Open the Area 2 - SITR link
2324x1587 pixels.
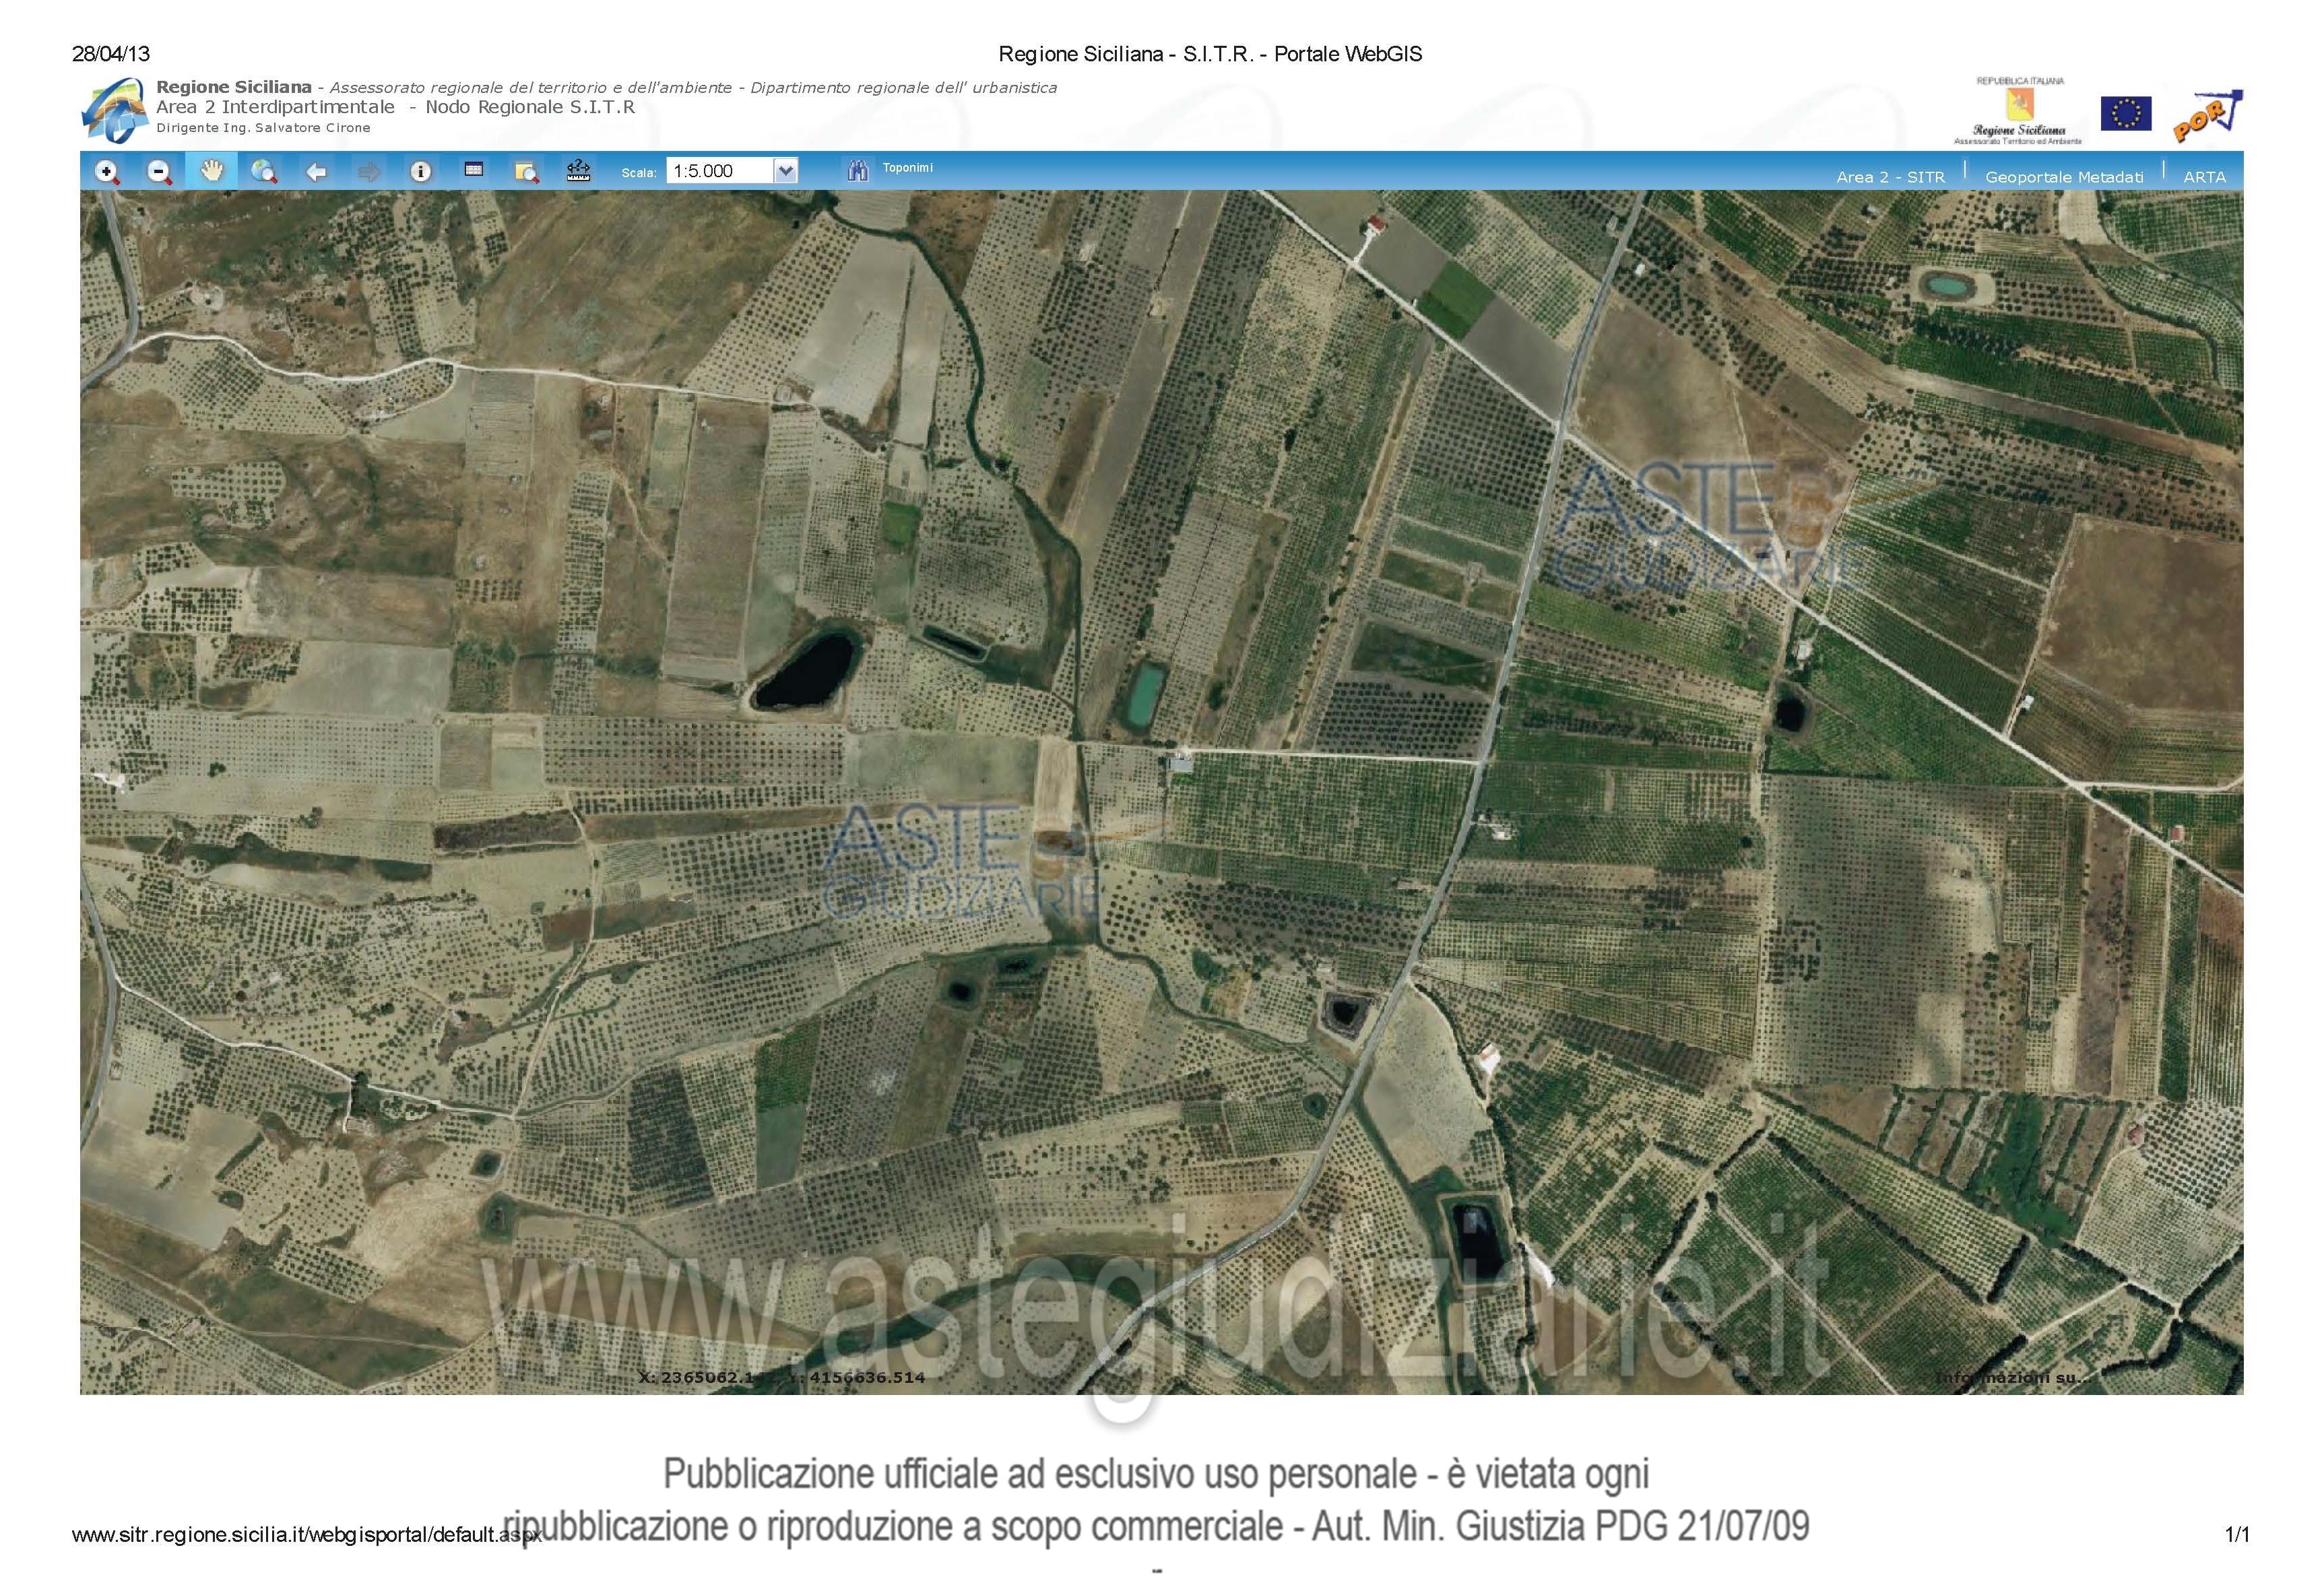1890,177
